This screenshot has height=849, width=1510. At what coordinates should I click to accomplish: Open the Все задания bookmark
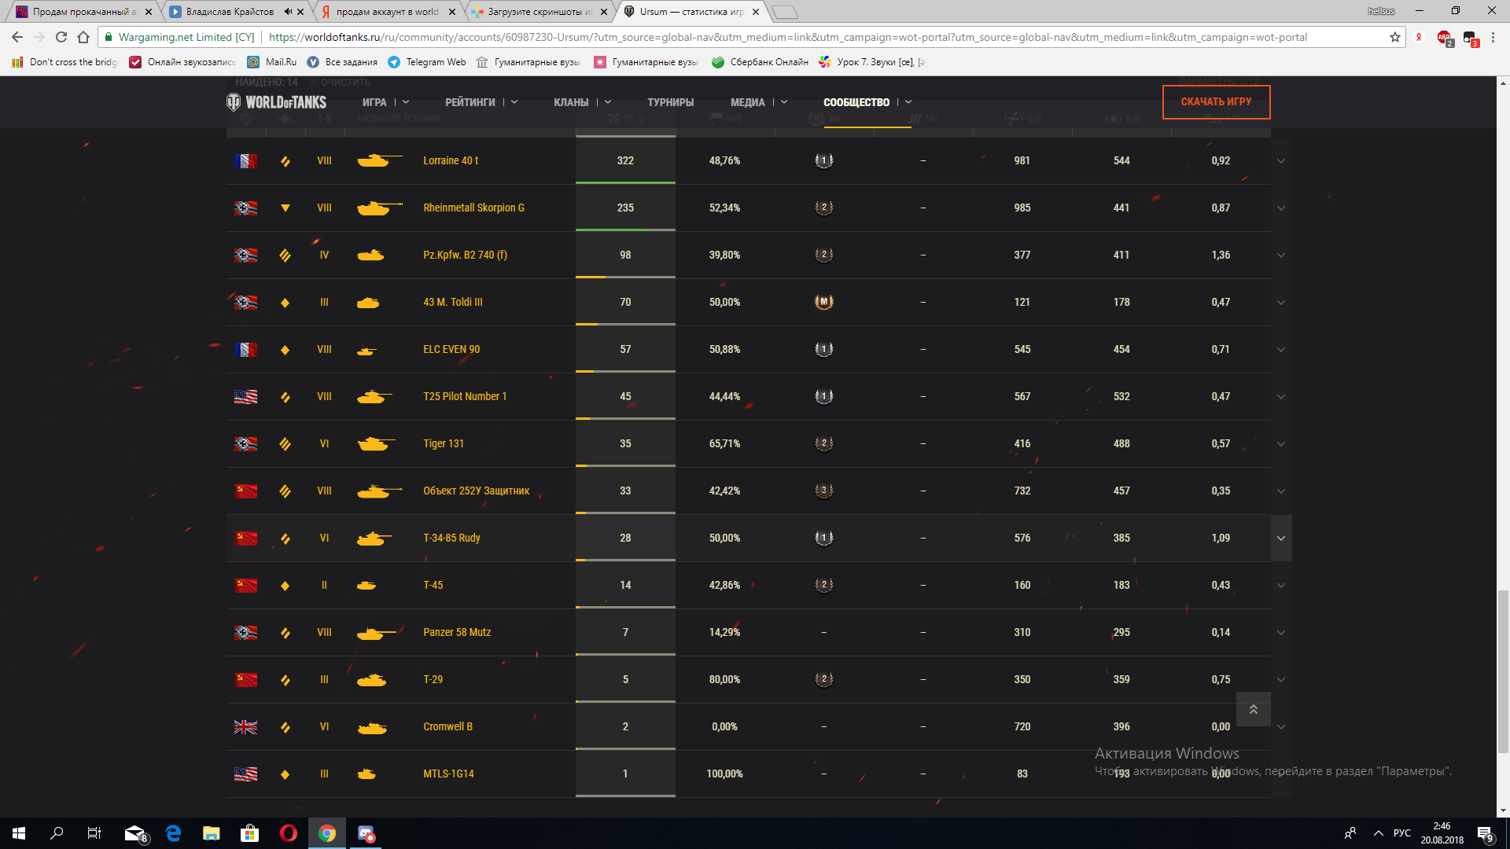(342, 62)
